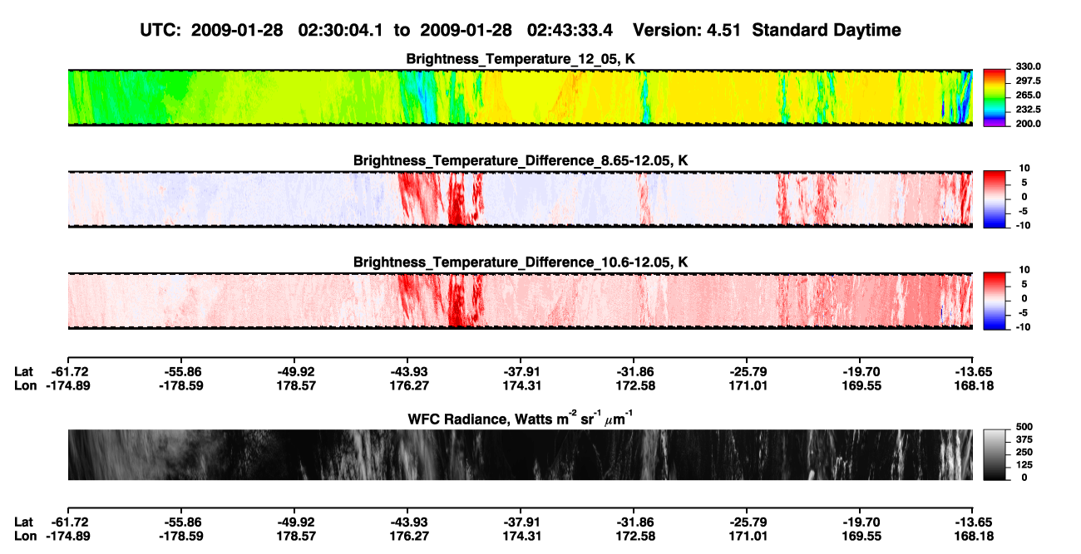Click the 5 label on the 10.6-12.05 colorbar

(1024, 284)
